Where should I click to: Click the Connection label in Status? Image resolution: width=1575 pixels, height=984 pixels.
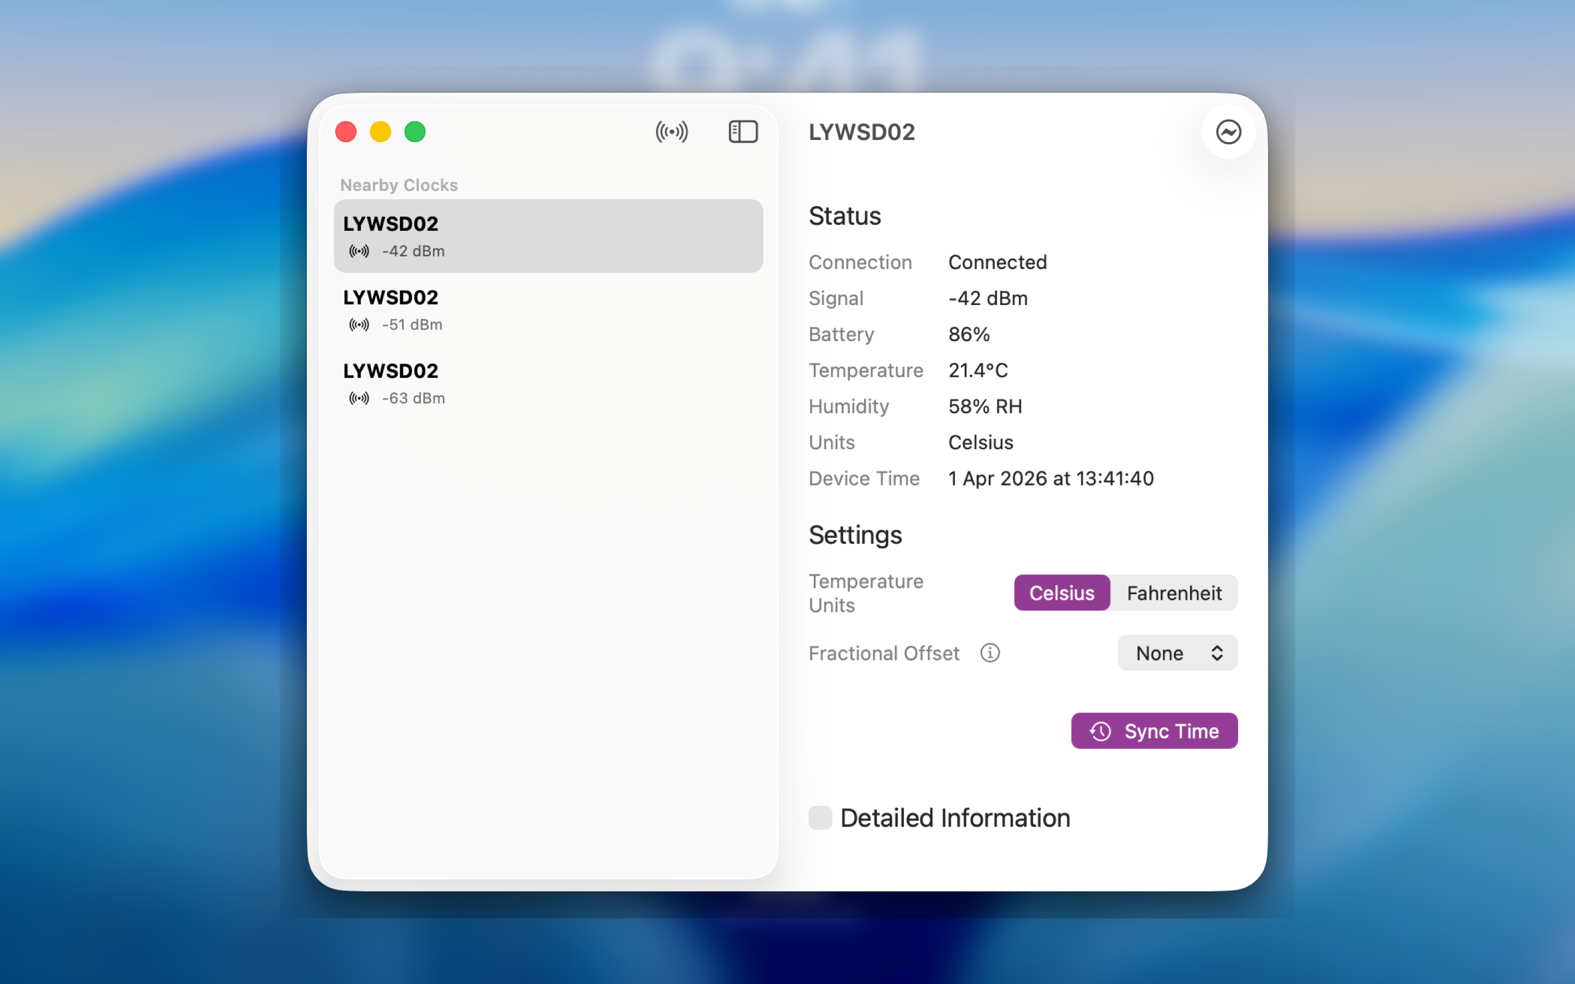click(860, 262)
